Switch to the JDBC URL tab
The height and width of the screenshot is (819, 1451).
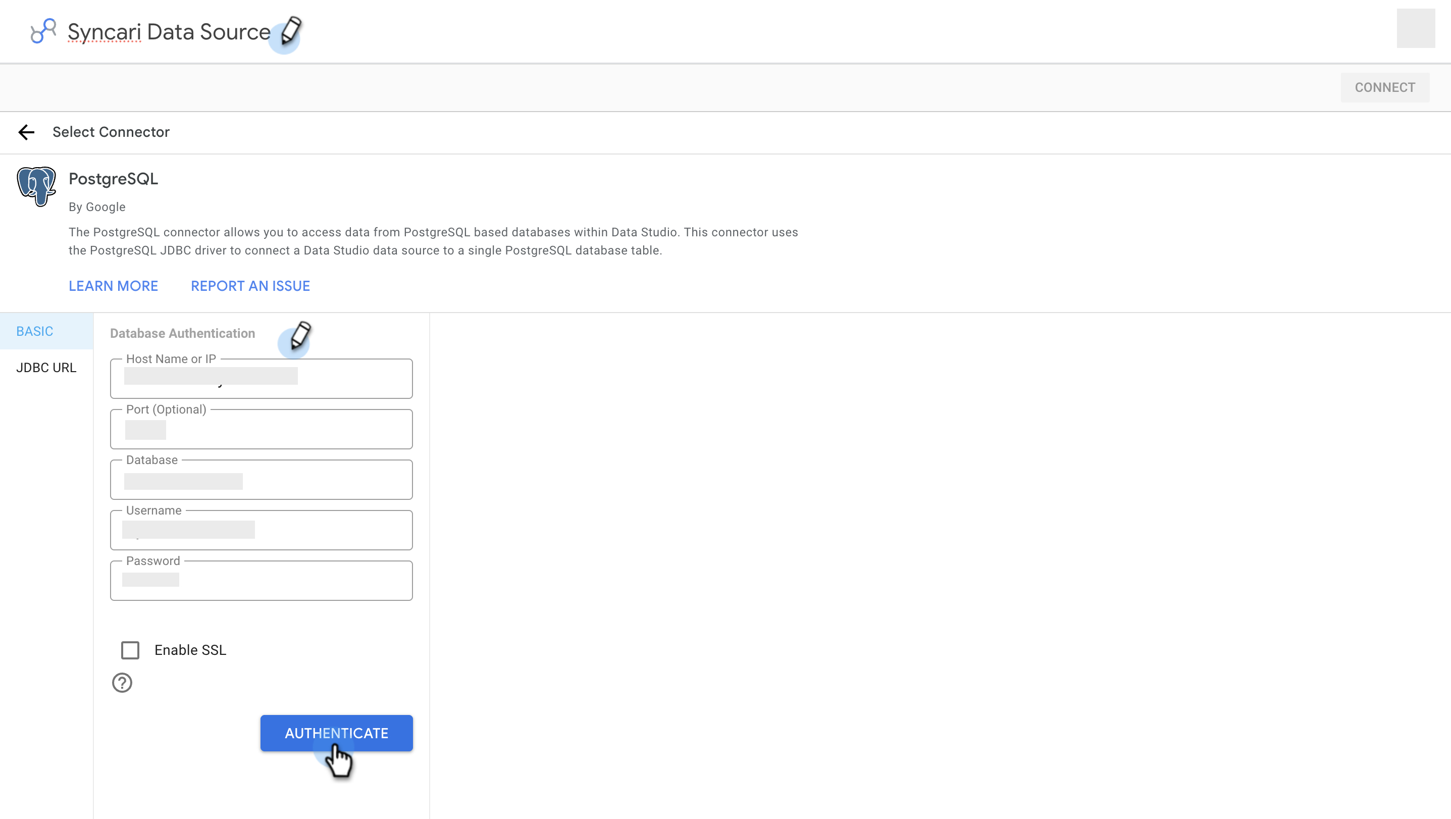click(47, 368)
